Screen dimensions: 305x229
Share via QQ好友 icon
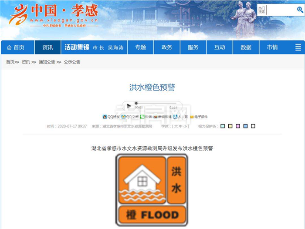(105, 117)
